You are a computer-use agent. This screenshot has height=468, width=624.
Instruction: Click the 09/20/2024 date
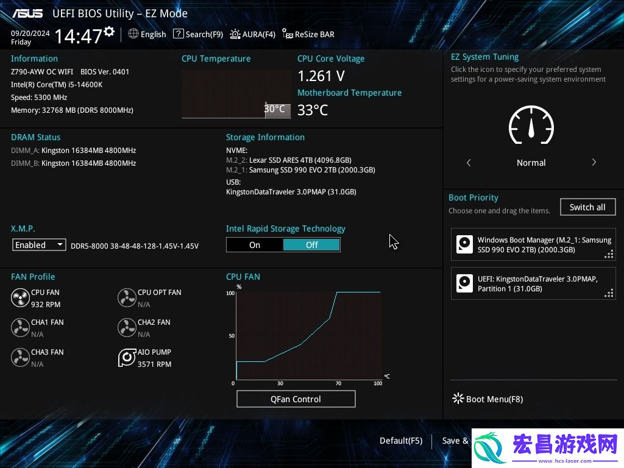[30, 34]
